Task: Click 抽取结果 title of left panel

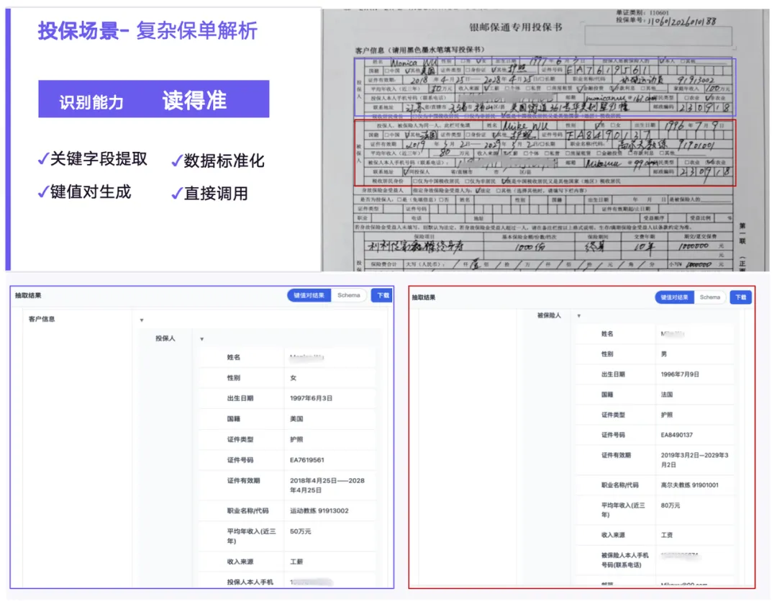Action: [28, 296]
